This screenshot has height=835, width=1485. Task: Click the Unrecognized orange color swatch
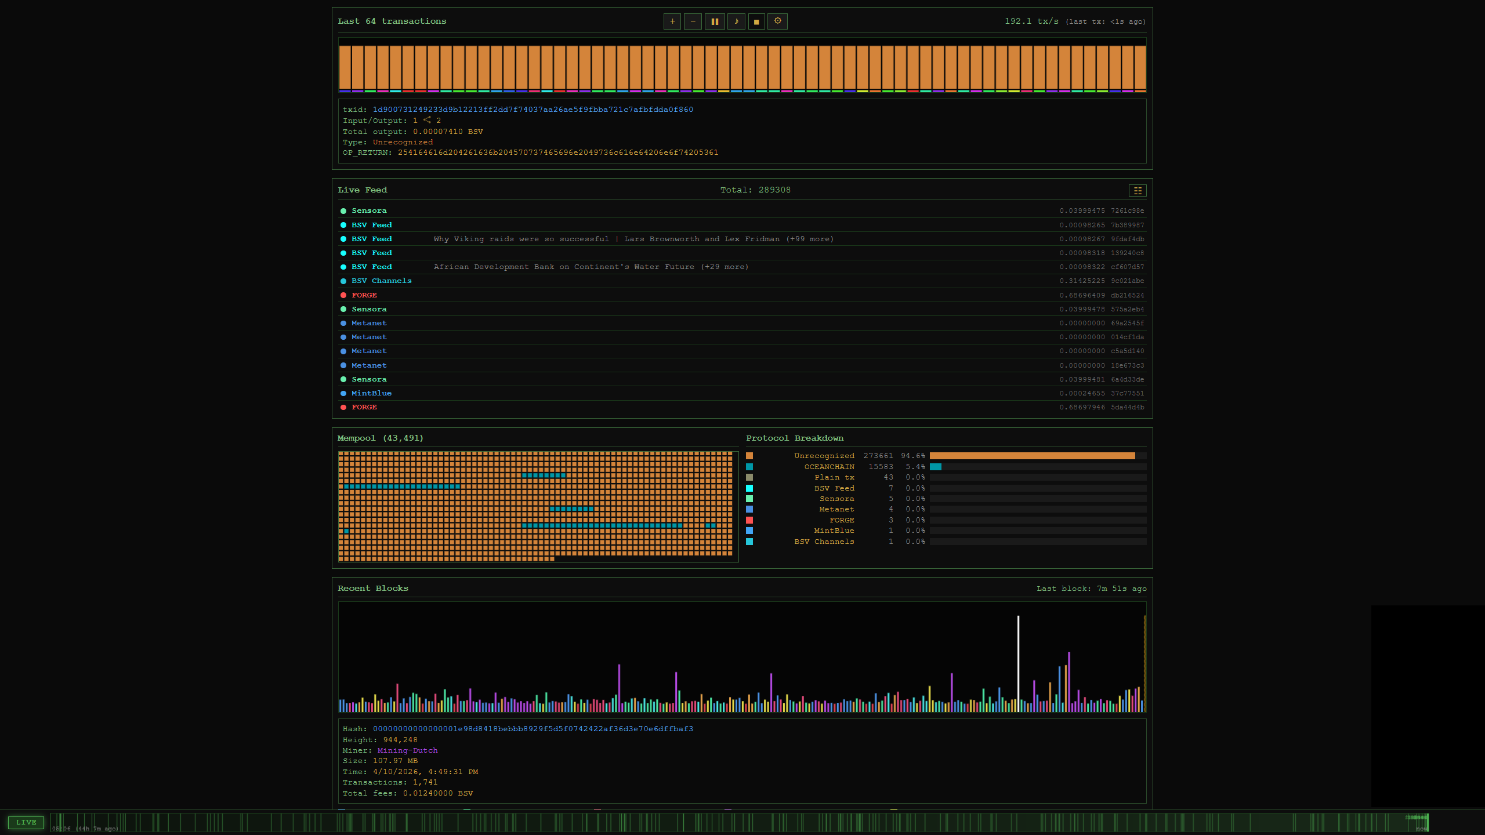749,456
